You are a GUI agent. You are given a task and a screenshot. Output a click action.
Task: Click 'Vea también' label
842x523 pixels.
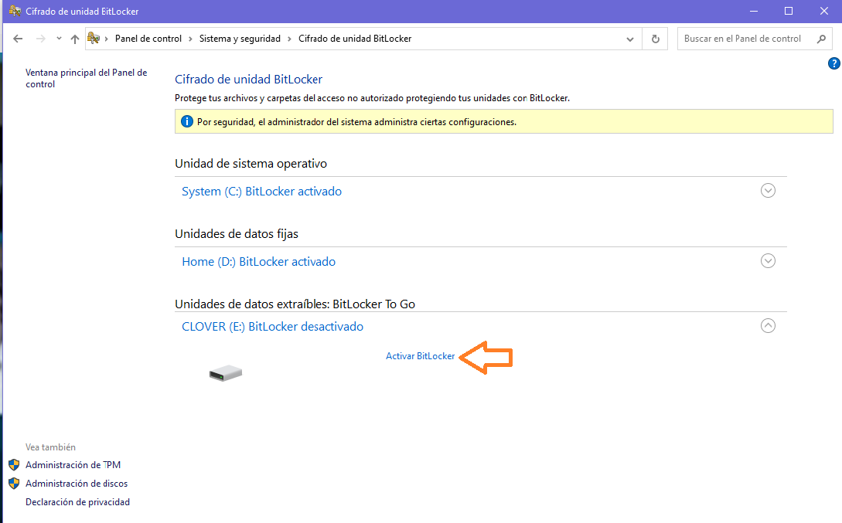pos(50,447)
